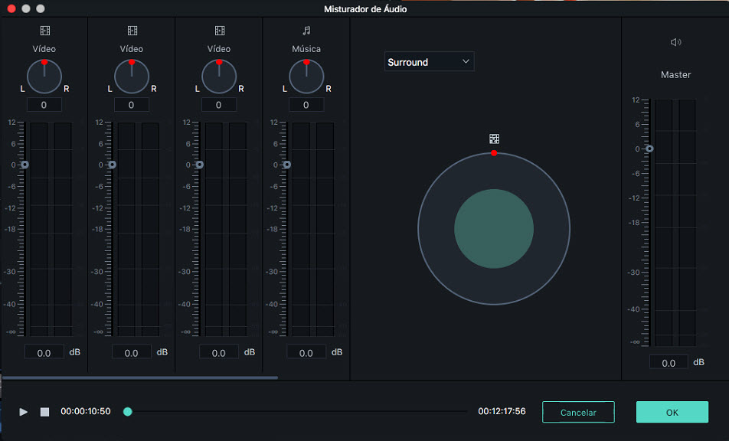Click the Master level meter
Image resolution: width=729 pixels, height=441 pixels.
point(675,223)
